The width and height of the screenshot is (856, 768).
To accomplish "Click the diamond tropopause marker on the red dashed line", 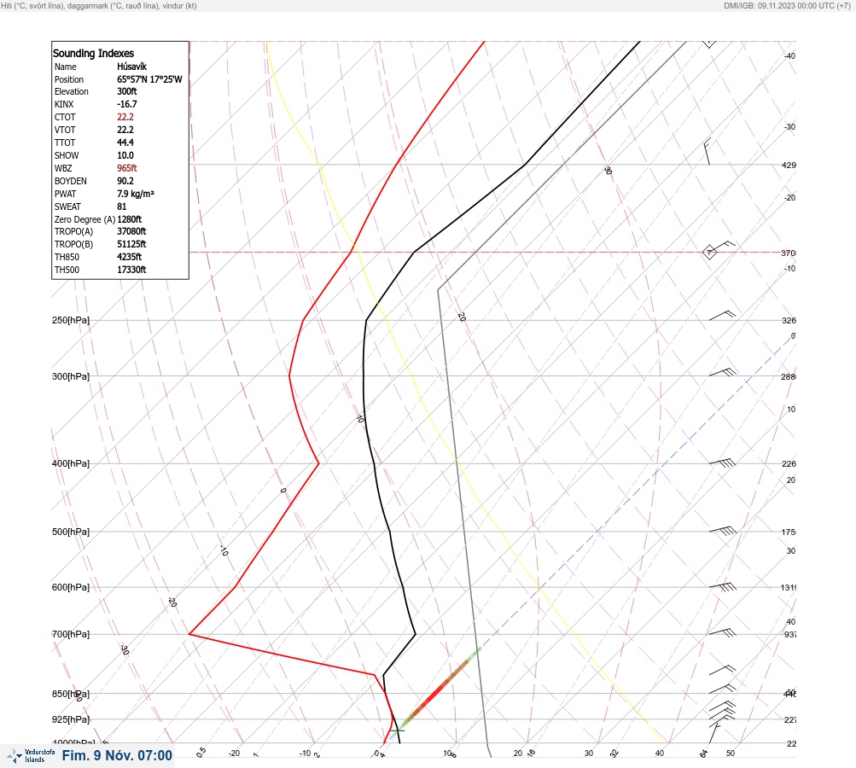I will (709, 253).
